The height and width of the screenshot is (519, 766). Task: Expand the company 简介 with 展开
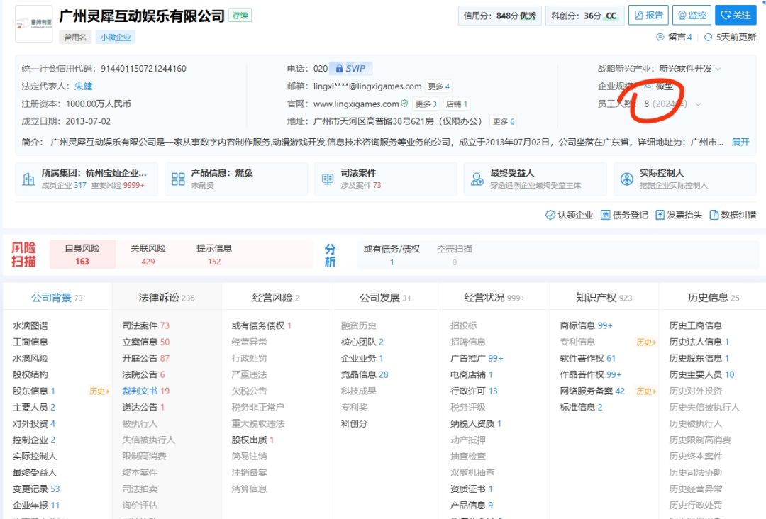point(740,142)
